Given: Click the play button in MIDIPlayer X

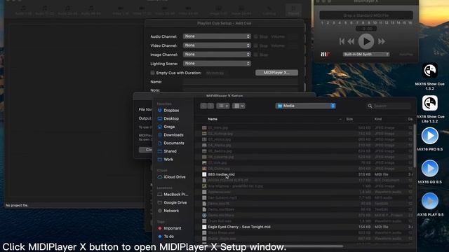Looking at the screenshot, I should [x=366, y=41].
